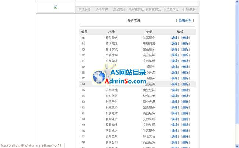Delete category 84 百科问答

(185, 96)
